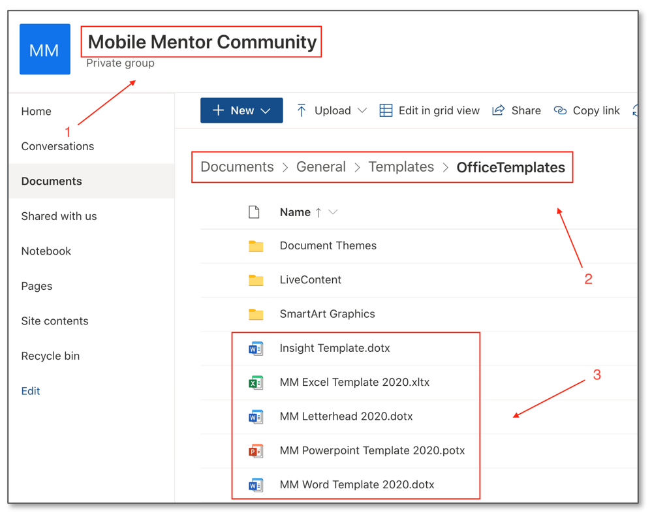This screenshot has width=652, height=517.
Task: Click the Word icon for MM Word Template
Action: tap(256, 484)
